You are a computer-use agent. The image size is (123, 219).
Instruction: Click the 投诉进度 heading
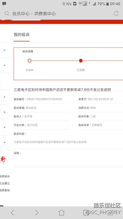28,52
